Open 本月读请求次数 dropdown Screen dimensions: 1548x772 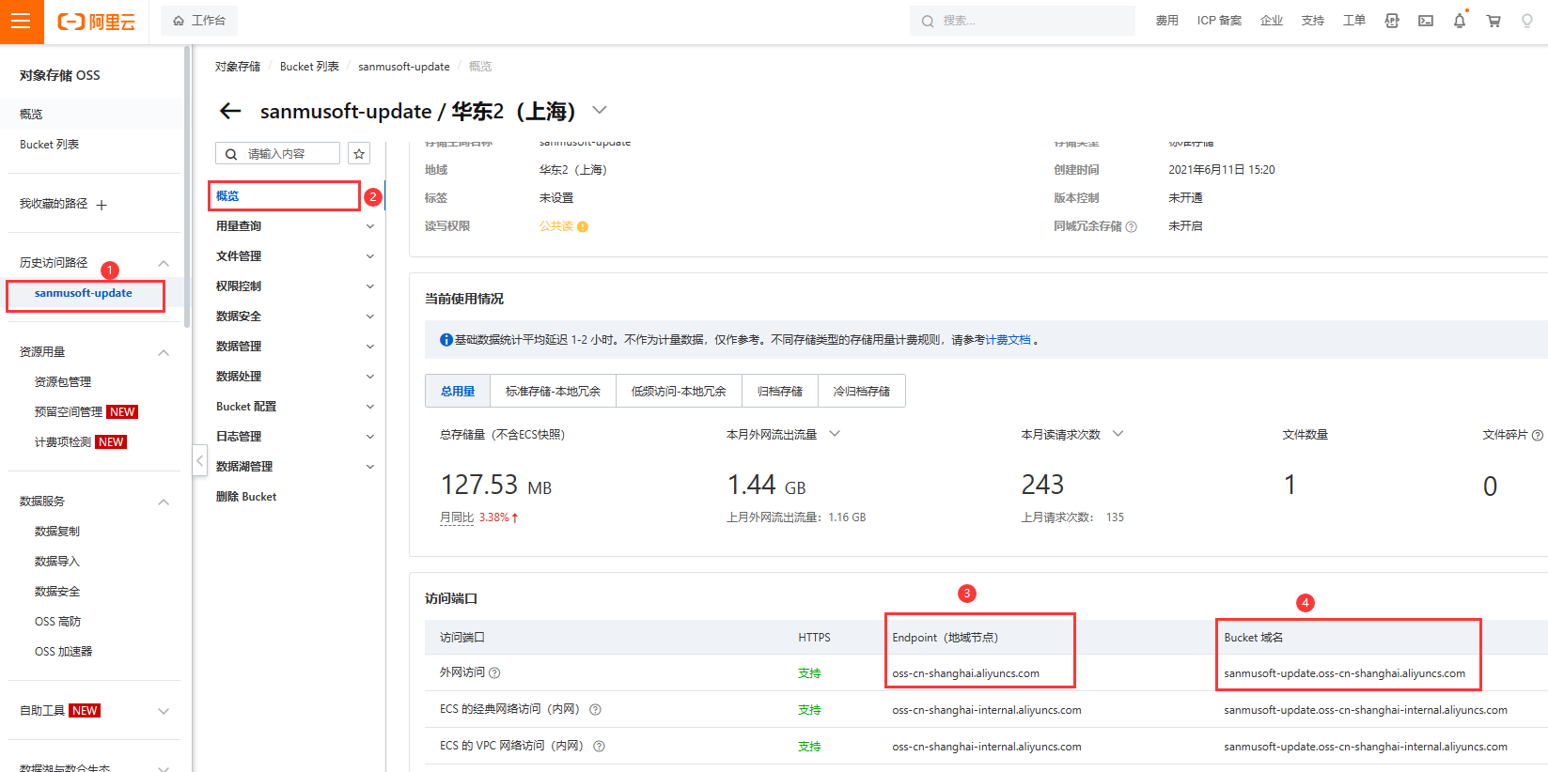(1118, 434)
